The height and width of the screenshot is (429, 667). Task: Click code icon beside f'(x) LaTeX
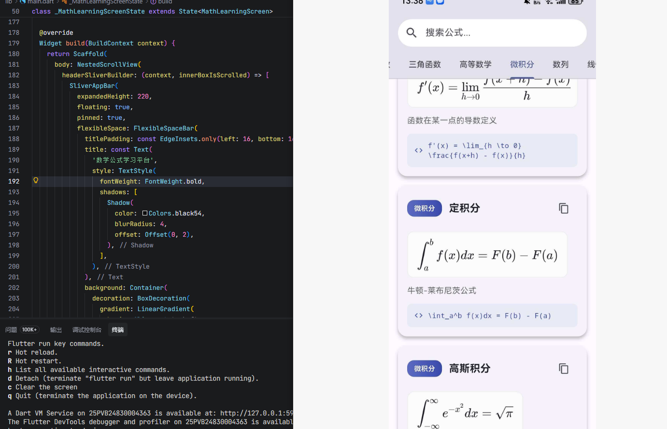pos(419,150)
